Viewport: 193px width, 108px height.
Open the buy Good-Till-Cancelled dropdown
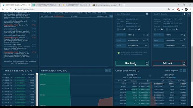tap(130, 14)
